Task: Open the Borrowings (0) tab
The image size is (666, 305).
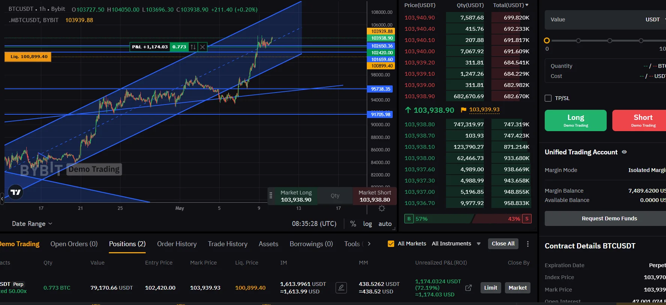Action: pos(311,244)
